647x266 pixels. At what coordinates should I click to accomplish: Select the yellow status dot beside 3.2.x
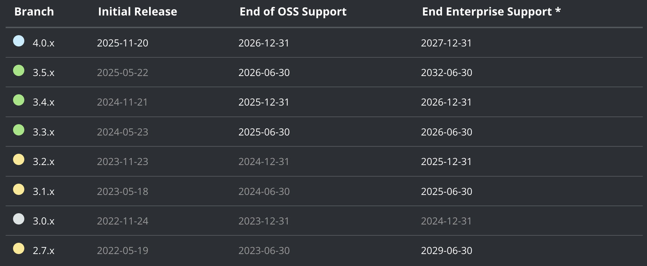coord(19,159)
